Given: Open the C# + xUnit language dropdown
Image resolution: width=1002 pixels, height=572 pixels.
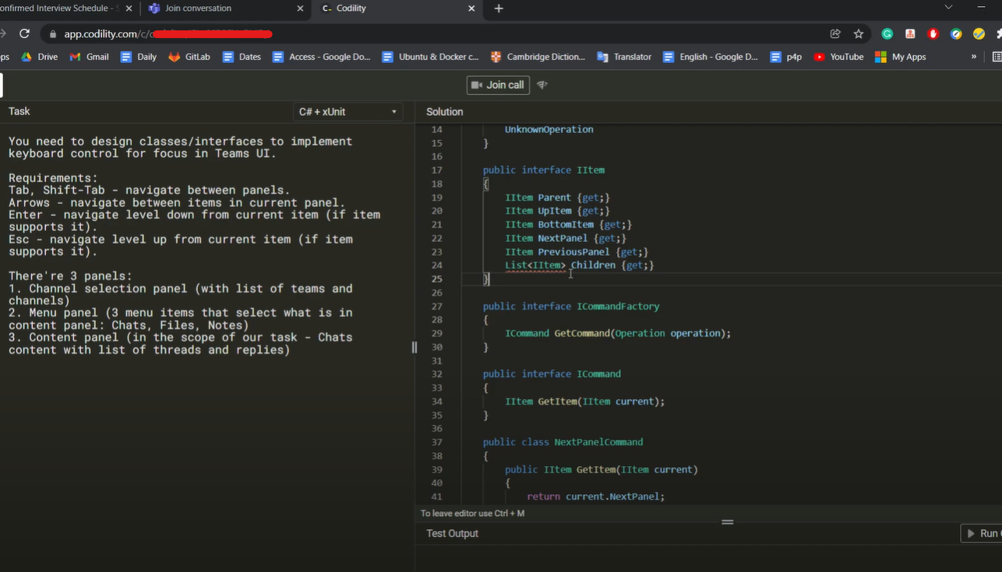Looking at the screenshot, I should [348, 112].
